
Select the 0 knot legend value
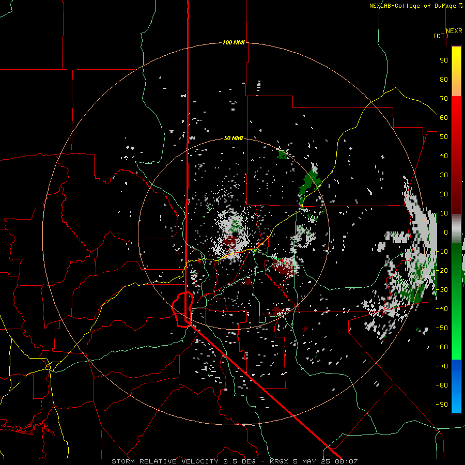[x=446, y=232]
